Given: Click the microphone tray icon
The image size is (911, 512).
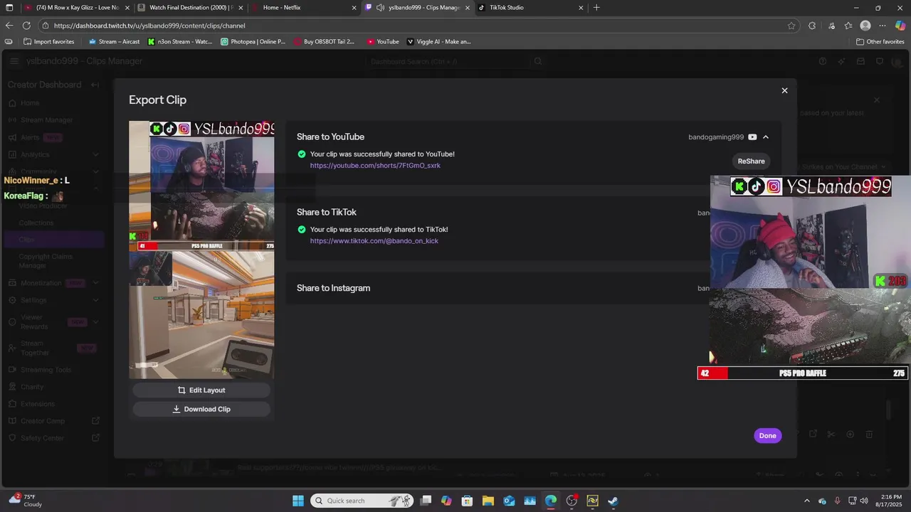Looking at the screenshot, I should (x=837, y=501).
